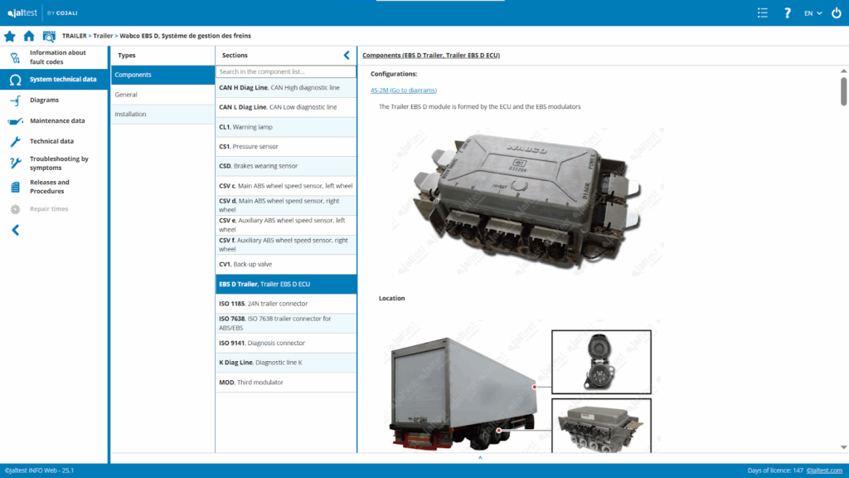Open Maintenance data section
The width and height of the screenshot is (849, 478).
[x=57, y=121]
